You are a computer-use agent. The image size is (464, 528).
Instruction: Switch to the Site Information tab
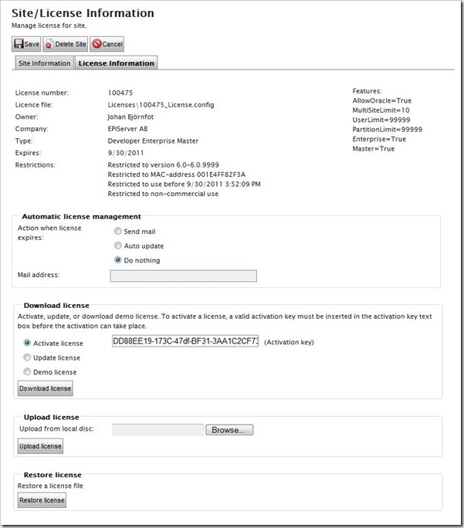pyautogui.click(x=45, y=63)
